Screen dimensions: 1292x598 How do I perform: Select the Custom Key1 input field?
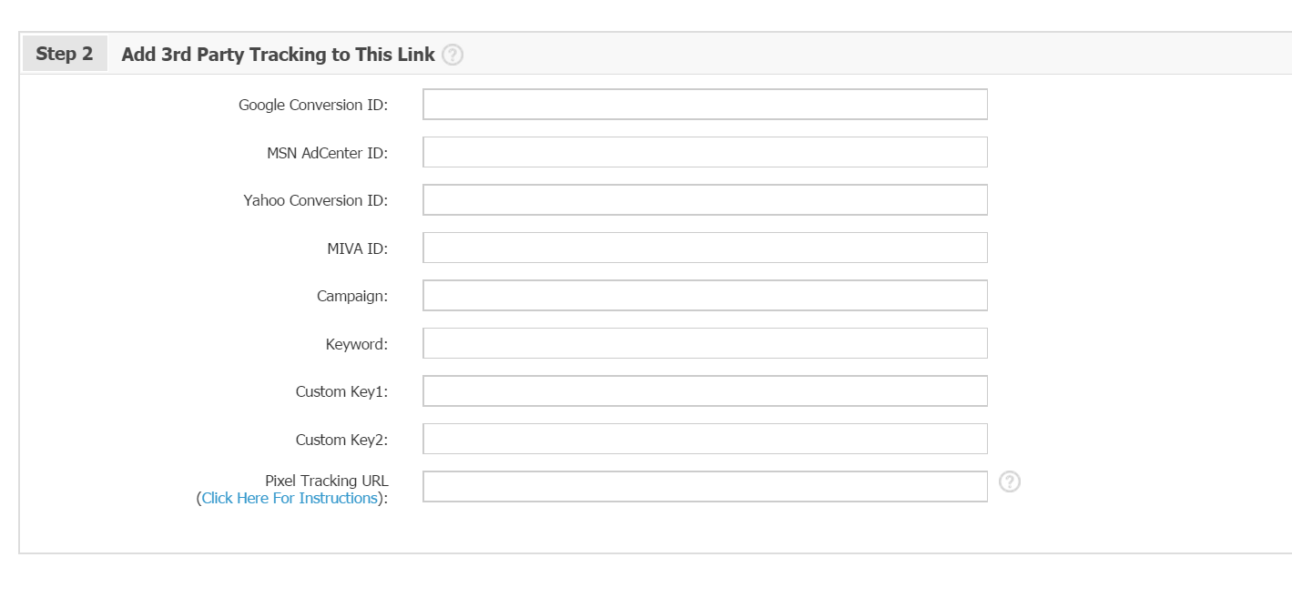tap(705, 391)
